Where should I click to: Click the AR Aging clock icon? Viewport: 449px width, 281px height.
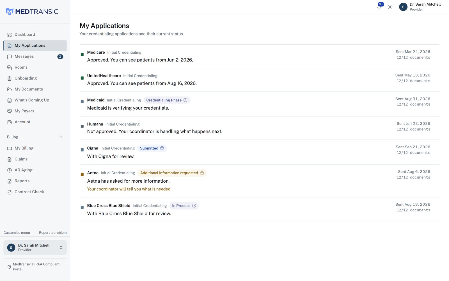[x=10, y=170]
